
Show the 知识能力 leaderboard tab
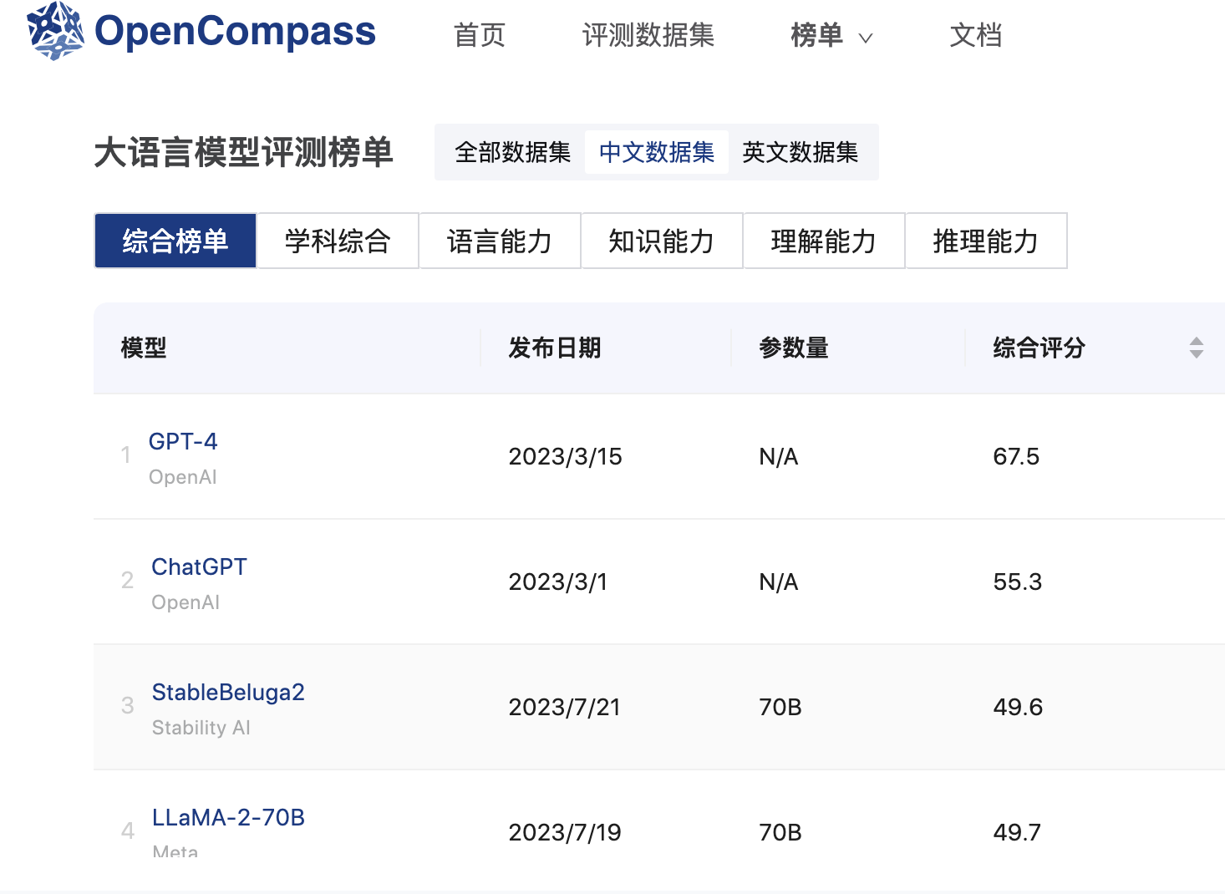point(662,241)
